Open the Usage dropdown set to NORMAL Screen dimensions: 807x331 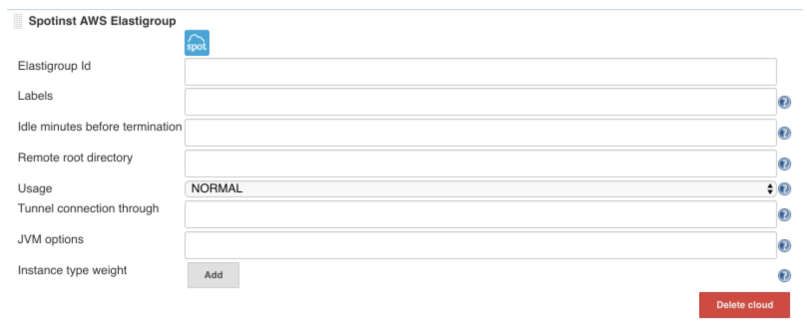(x=480, y=189)
